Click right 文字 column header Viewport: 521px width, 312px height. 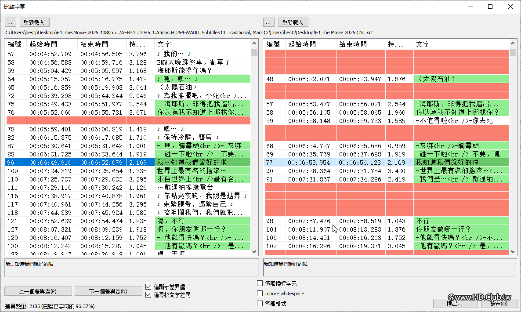click(461, 44)
